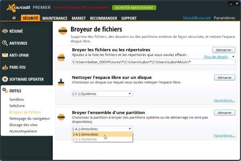Click the brush icon beside Nettoyer l'espace libre
The height and width of the screenshot is (161, 241).
click(x=61, y=82)
